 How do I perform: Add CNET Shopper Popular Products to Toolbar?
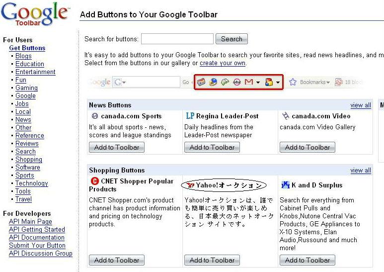pyautogui.click(x=117, y=260)
